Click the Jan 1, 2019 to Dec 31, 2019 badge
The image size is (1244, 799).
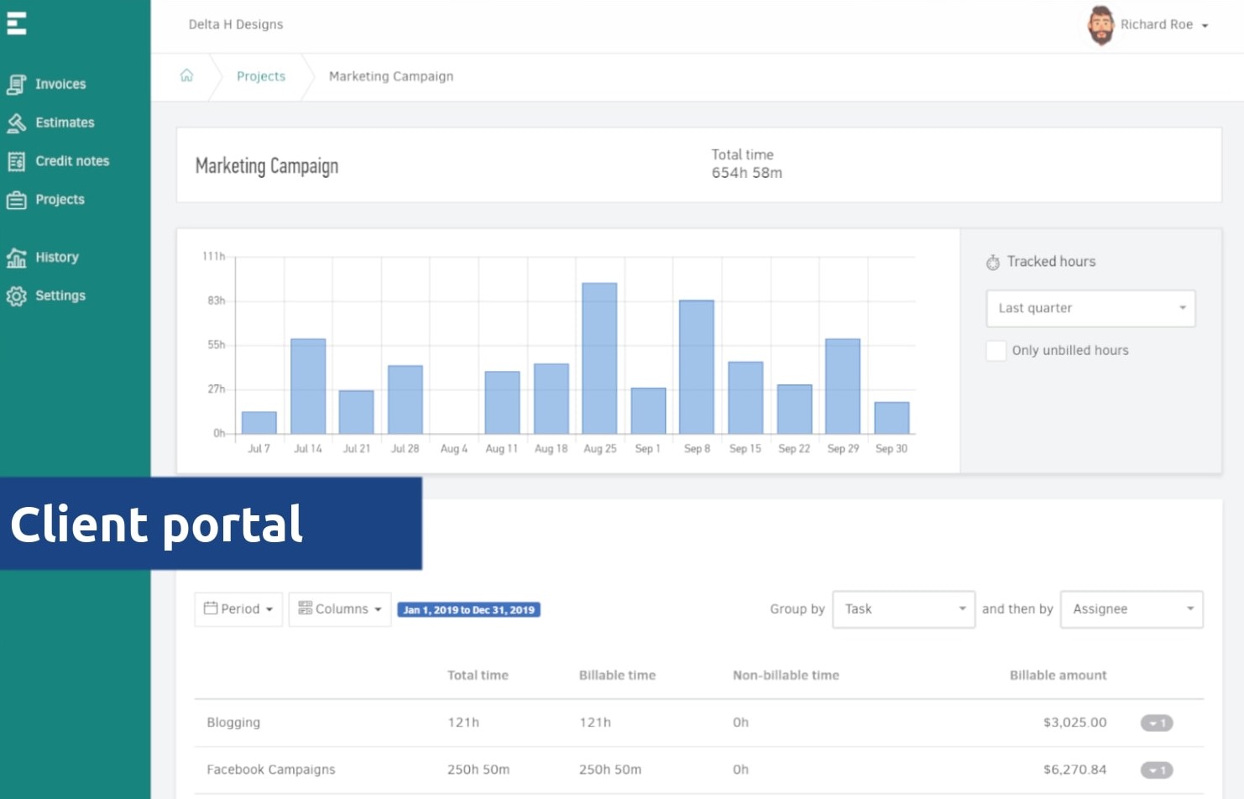coord(468,610)
